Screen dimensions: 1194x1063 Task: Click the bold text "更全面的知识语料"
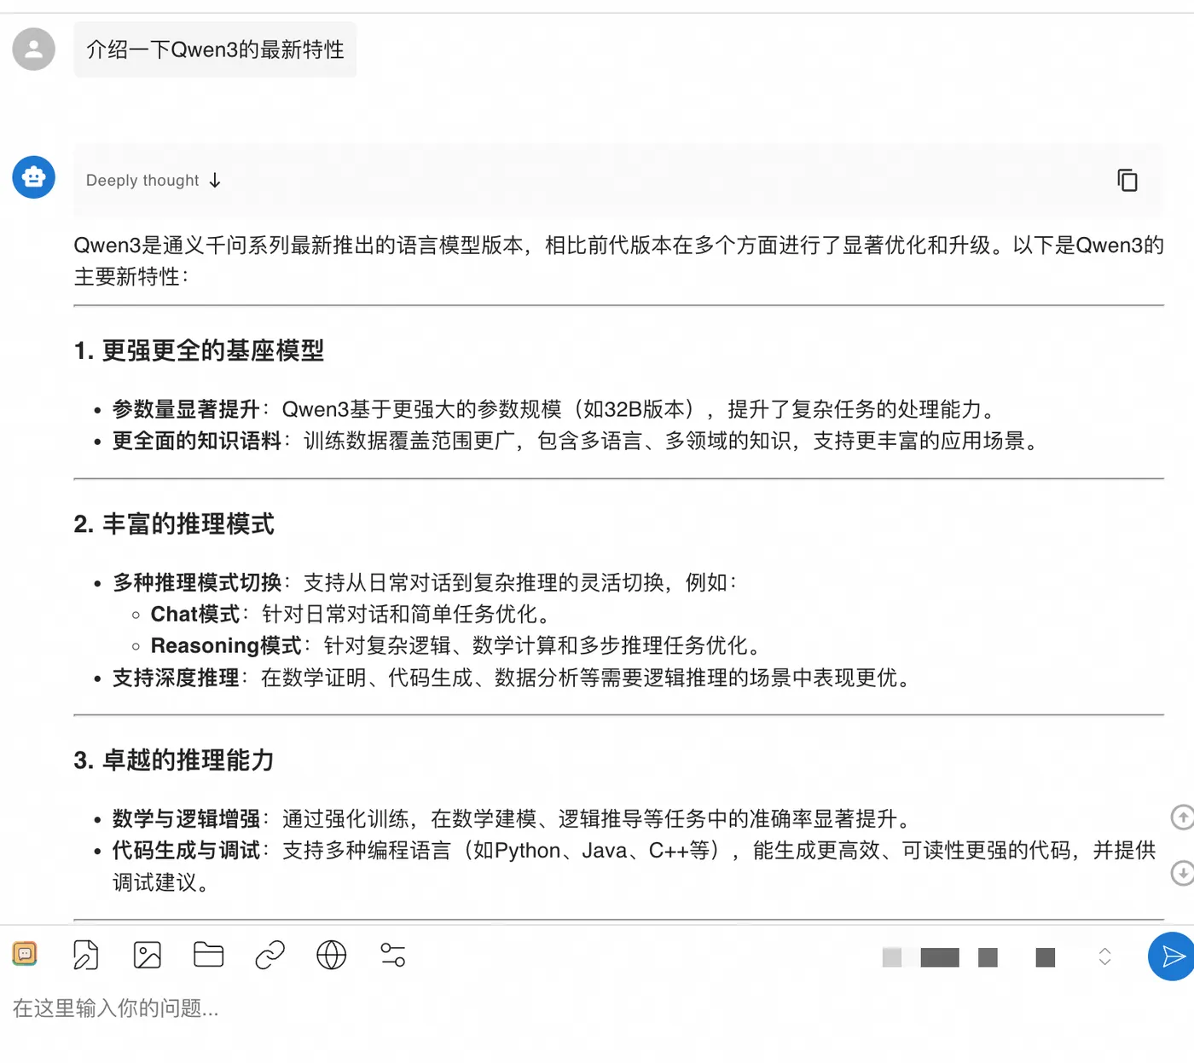pos(197,441)
